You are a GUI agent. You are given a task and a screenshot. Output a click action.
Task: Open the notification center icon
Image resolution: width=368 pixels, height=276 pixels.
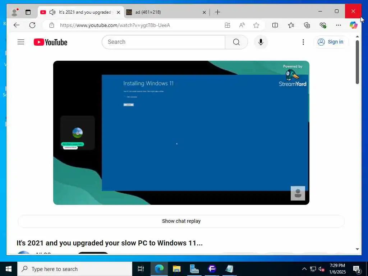point(357,269)
